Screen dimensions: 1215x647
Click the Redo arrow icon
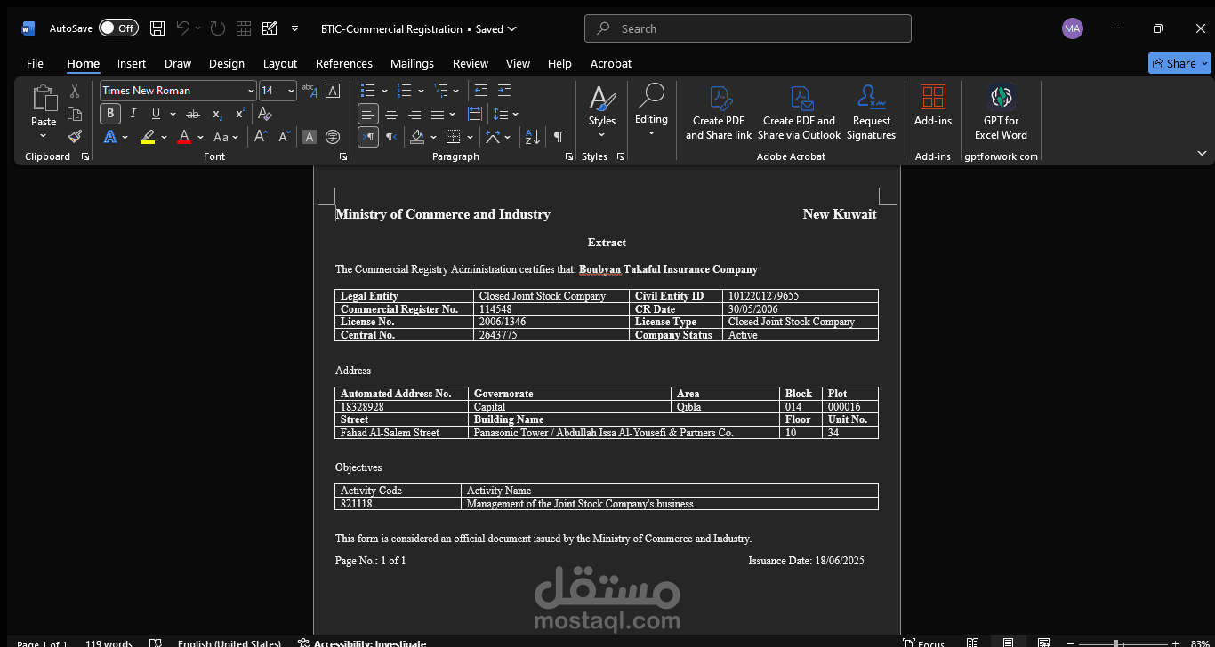click(218, 28)
